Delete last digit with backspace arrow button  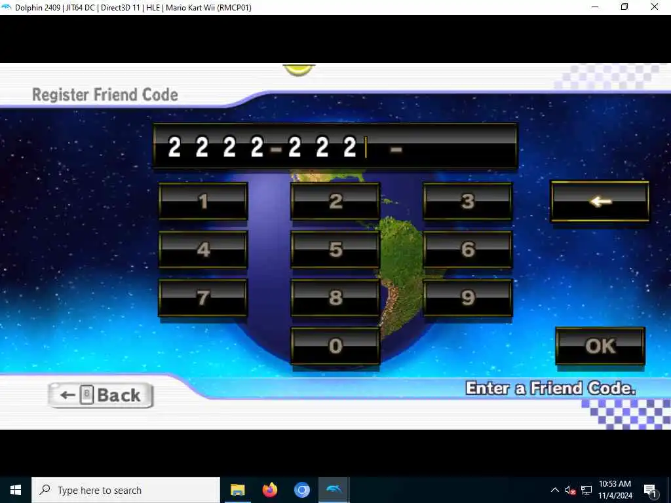tap(600, 202)
